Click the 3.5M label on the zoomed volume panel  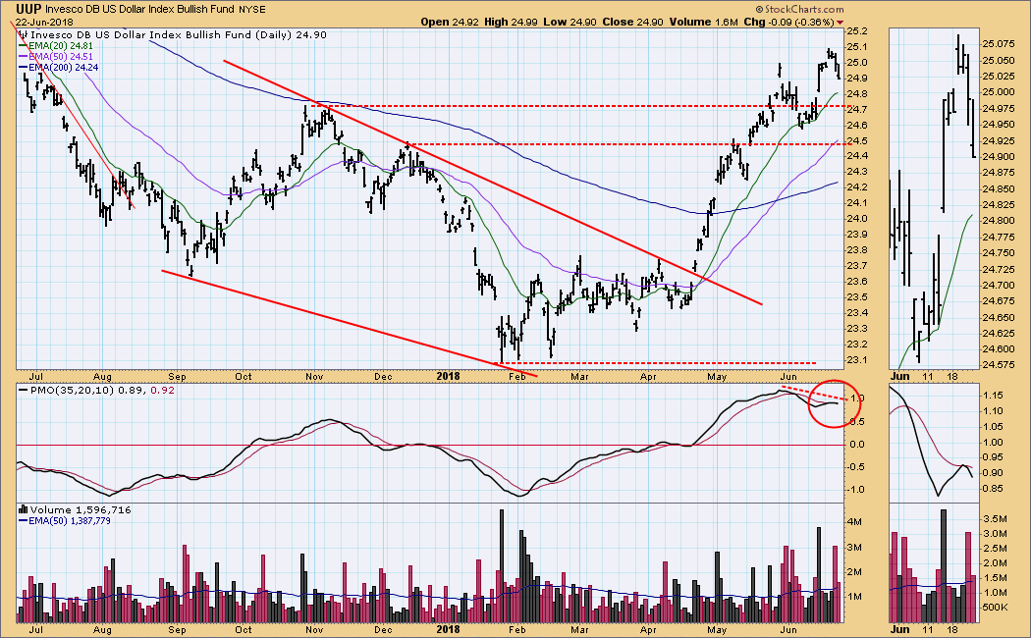[996, 519]
